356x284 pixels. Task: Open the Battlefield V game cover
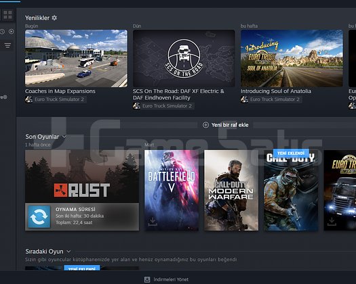tap(172, 190)
